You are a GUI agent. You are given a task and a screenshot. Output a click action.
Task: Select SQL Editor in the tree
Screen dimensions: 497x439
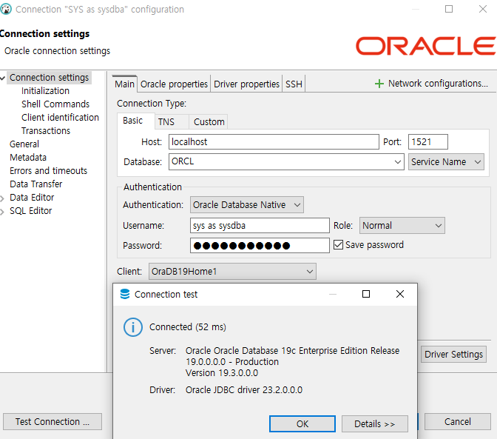pos(31,211)
